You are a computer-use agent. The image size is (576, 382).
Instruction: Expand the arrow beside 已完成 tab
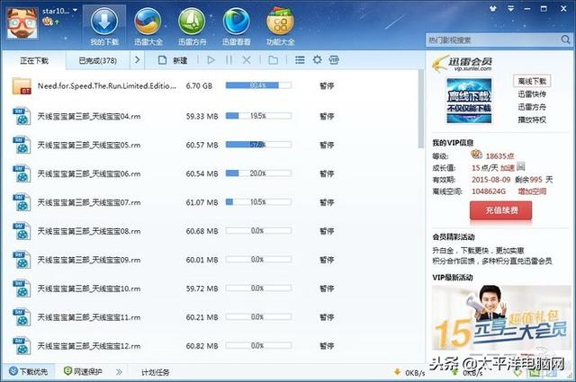click(x=138, y=60)
